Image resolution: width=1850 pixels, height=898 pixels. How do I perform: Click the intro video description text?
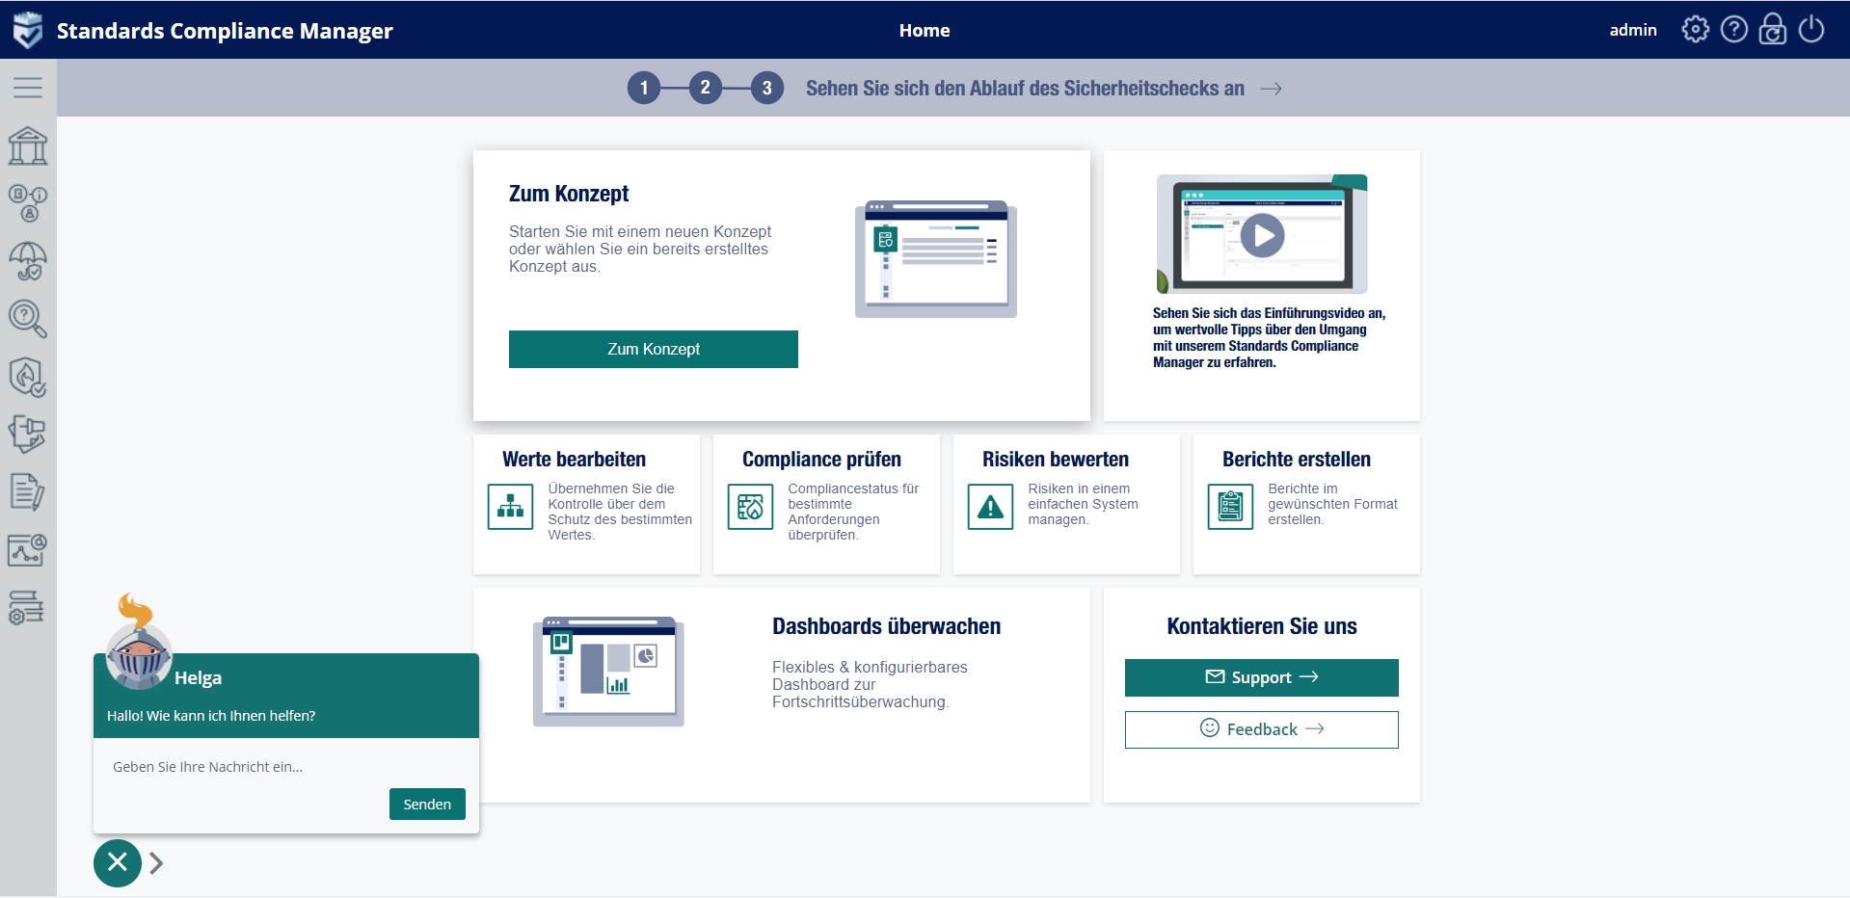(1269, 337)
